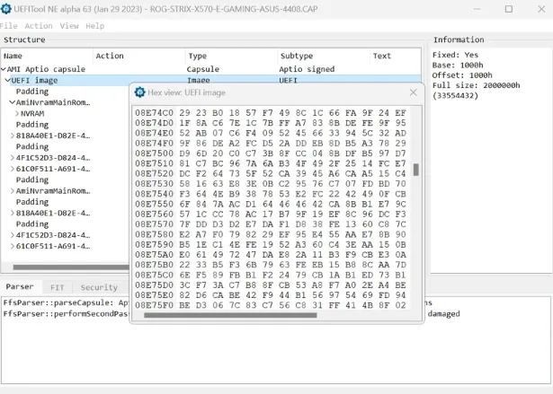Click the 'Fixed: Yes' info line
553x394 pixels.
coord(455,55)
